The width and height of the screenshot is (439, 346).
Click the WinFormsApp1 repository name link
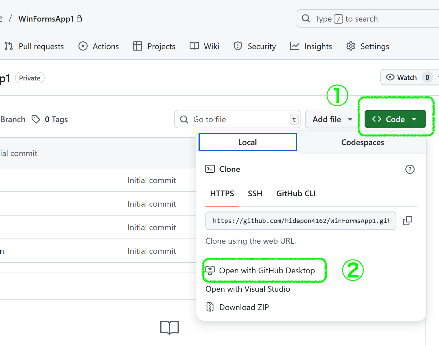click(x=46, y=19)
